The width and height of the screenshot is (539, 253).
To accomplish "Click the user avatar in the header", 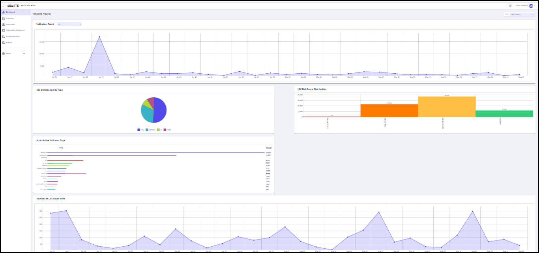I will (x=531, y=6).
